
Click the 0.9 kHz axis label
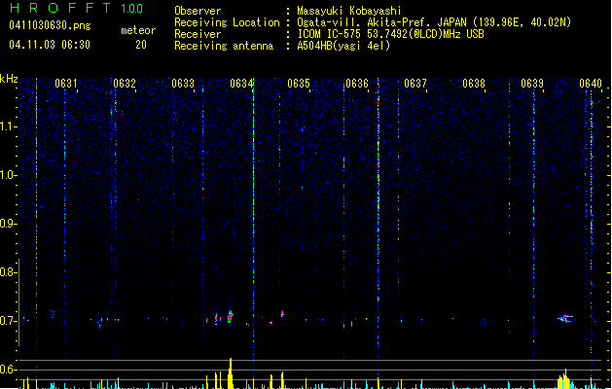pos(9,224)
